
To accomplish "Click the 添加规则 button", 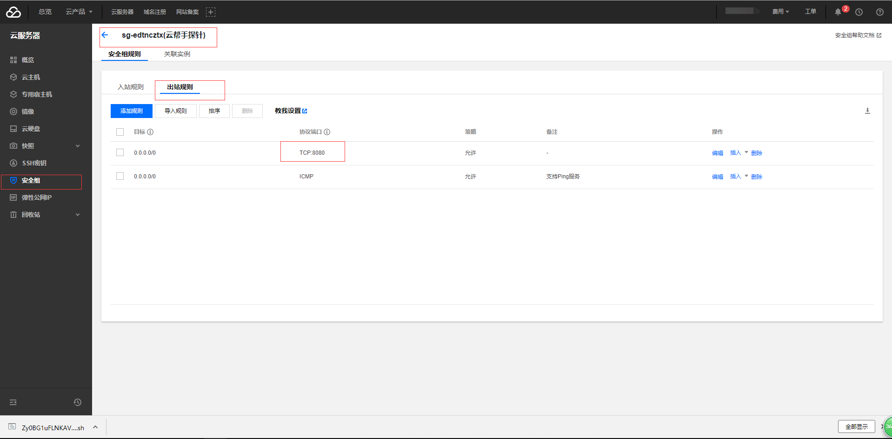I will tap(131, 111).
